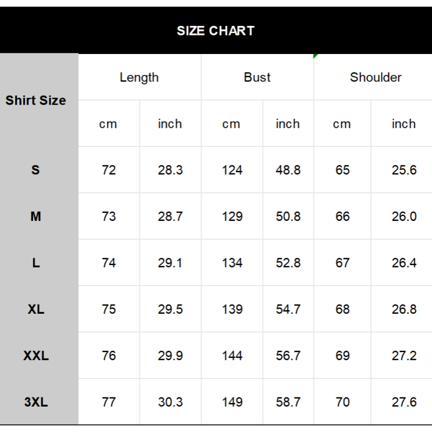Select the SIZE CHART title banner
This screenshot has height=432, width=432.
(x=216, y=31)
